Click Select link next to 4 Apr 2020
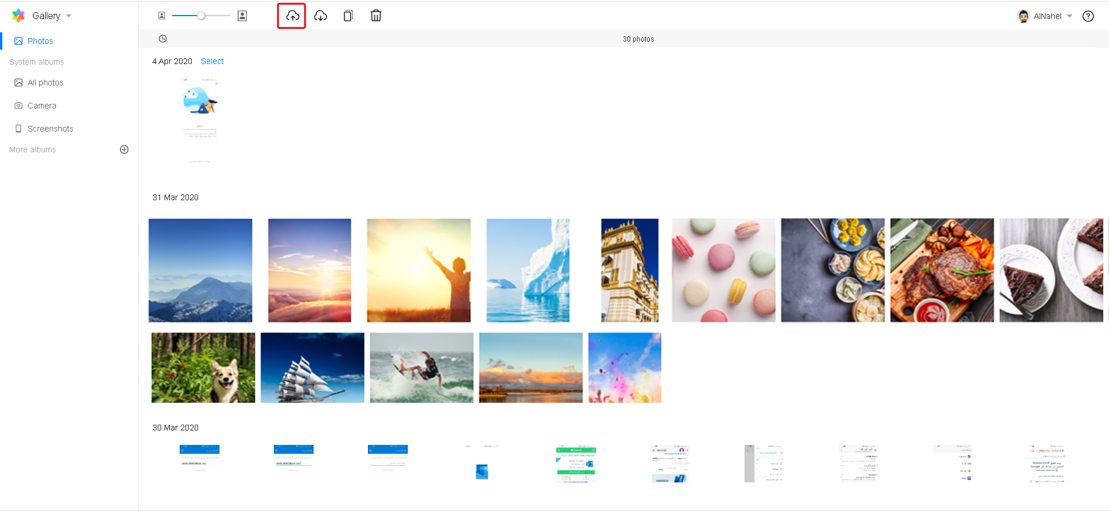This screenshot has width=1109, height=513. pyautogui.click(x=212, y=61)
